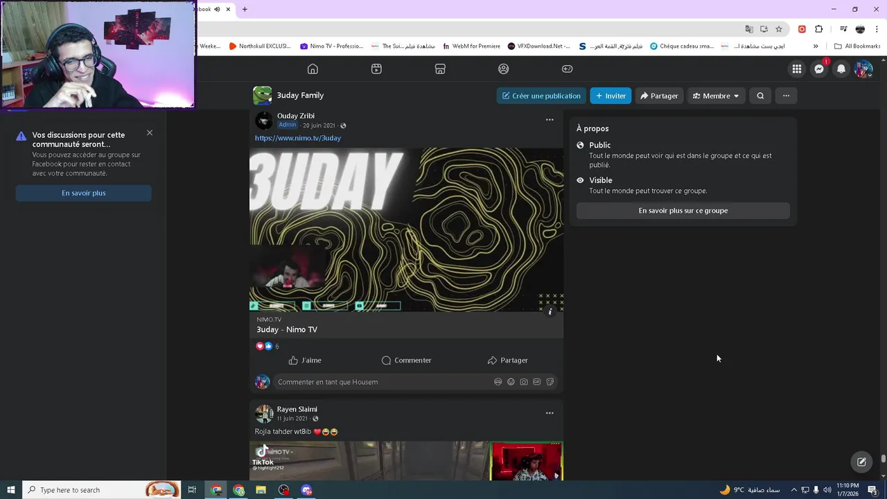Open Ouday Zribi profile name

pos(296,116)
